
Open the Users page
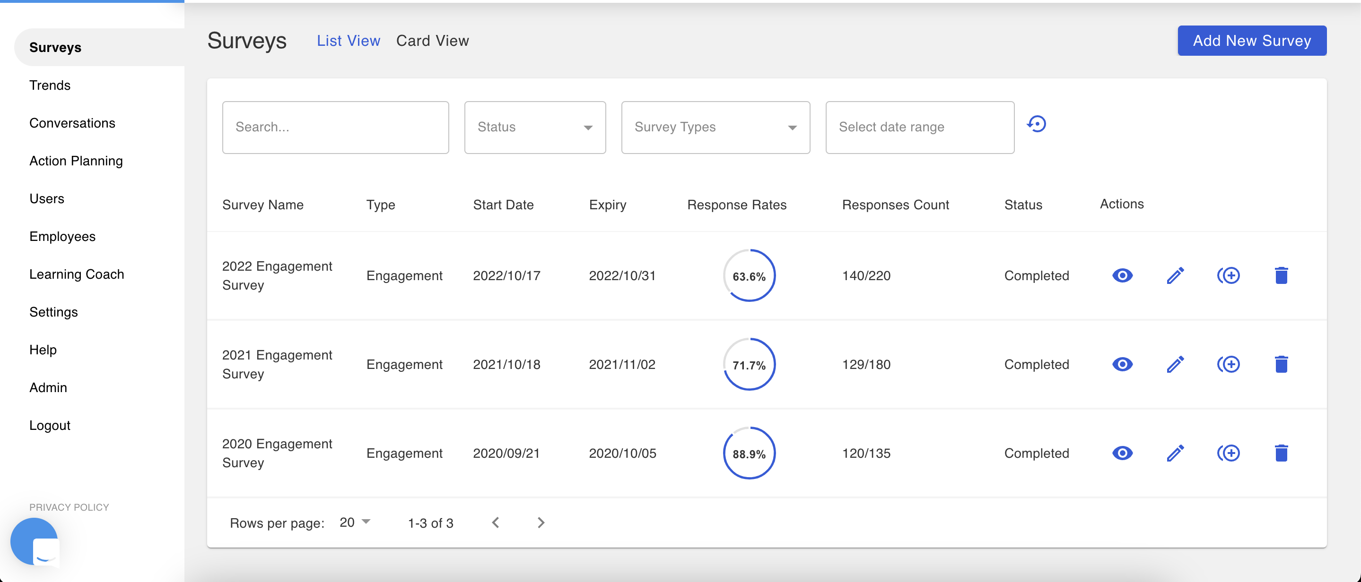47,198
